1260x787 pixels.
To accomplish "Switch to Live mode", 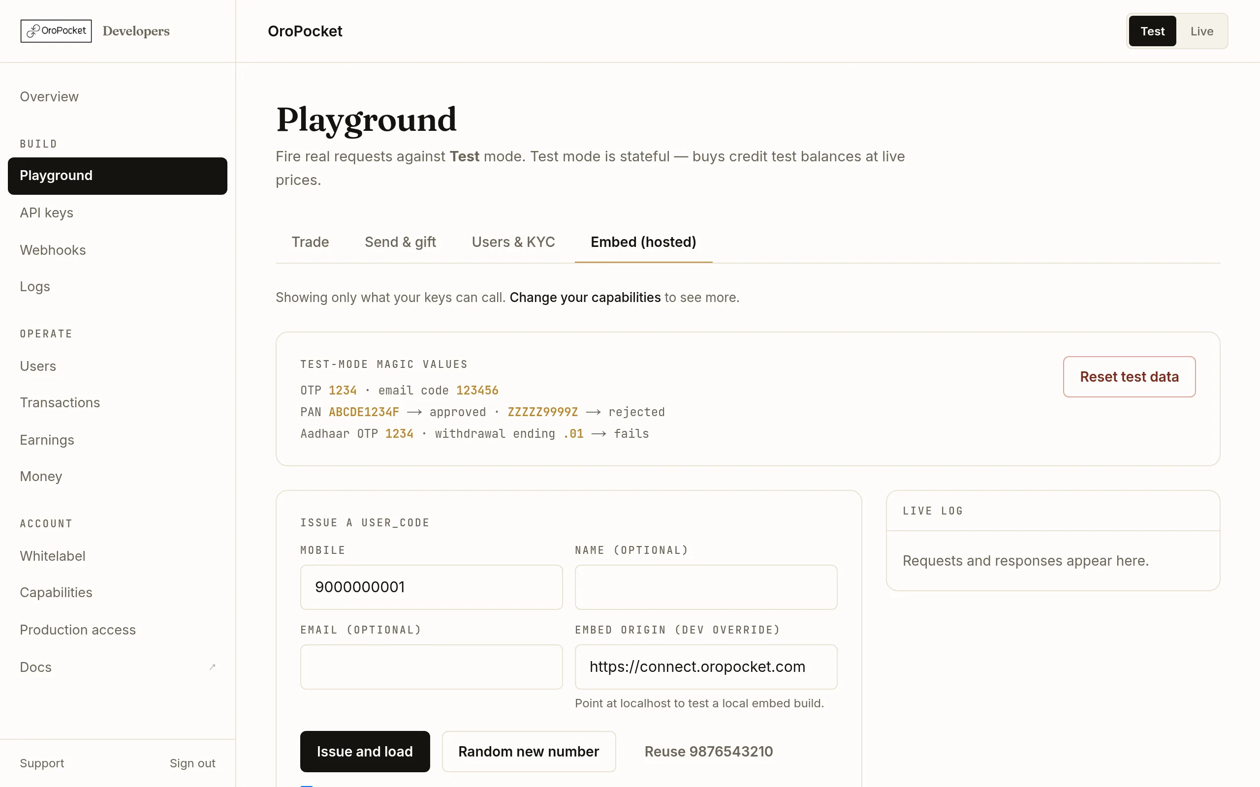I will [1202, 31].
